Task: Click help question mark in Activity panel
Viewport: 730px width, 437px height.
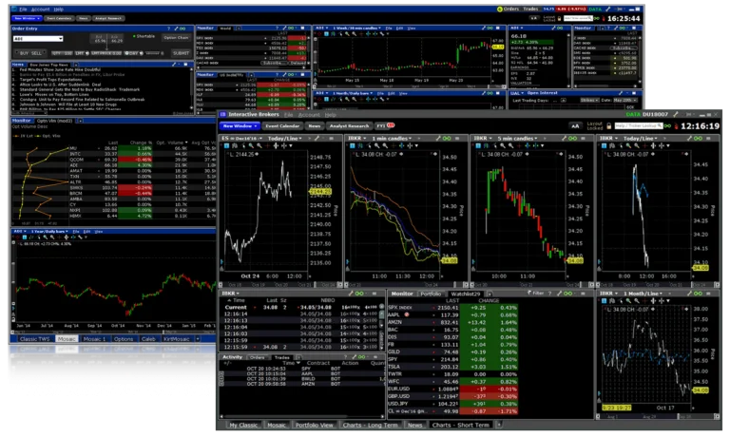Action: 345,357
